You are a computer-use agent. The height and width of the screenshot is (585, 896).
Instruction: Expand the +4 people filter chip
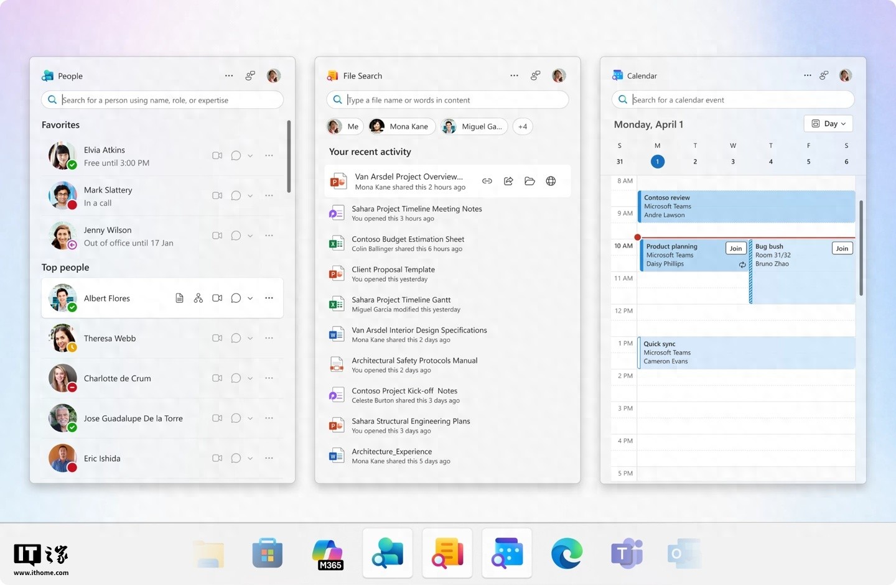click(x=523, y=126)
